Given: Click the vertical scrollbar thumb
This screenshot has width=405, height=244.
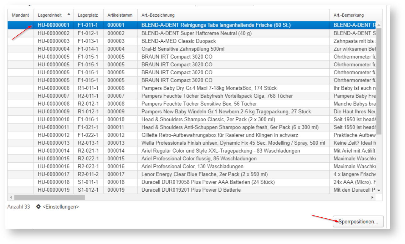Looking at the screenshot, I should click(x=379, y=81).
